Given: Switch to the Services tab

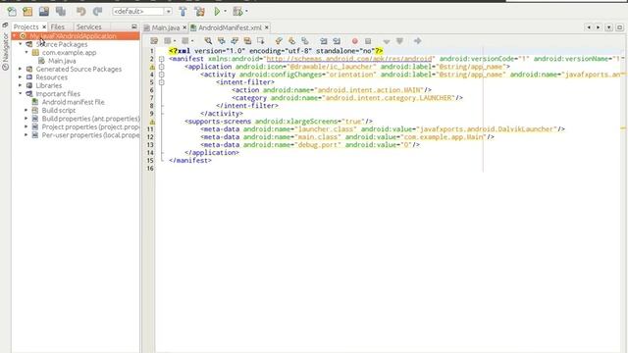Looking at the screenshot, I should click(89, 26).
